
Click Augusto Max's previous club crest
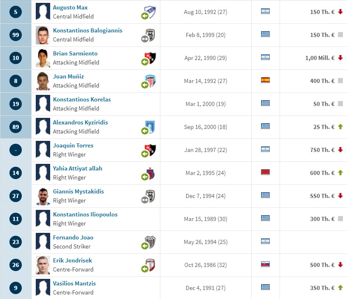150,11
